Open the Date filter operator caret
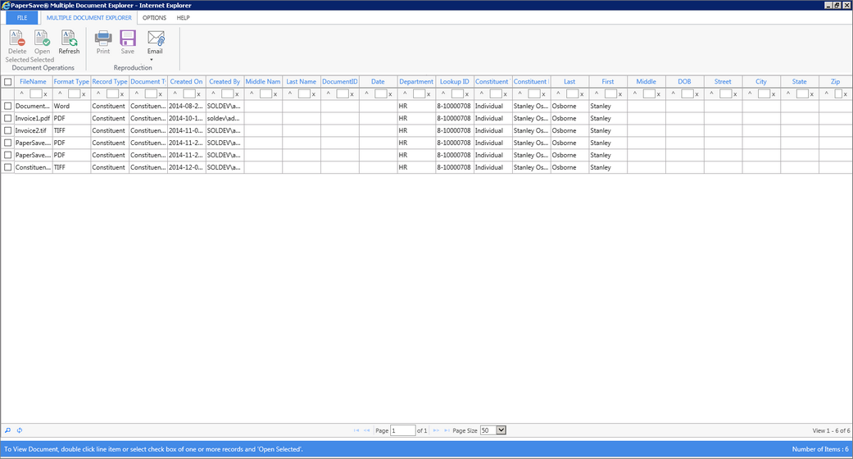Screen dimensions: 853x459 pos(366,93)
